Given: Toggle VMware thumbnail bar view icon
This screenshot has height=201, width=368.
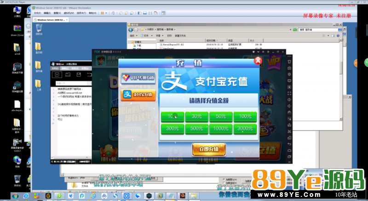Looking at the screenshot, I should tap(145, 13).
